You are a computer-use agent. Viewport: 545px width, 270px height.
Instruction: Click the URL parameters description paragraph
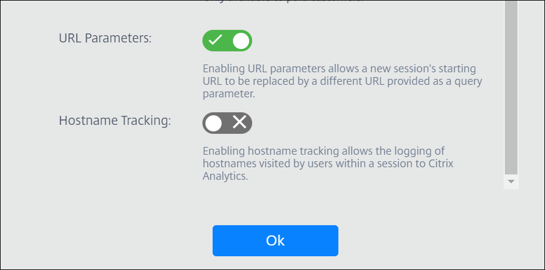[x=342, y=81]
